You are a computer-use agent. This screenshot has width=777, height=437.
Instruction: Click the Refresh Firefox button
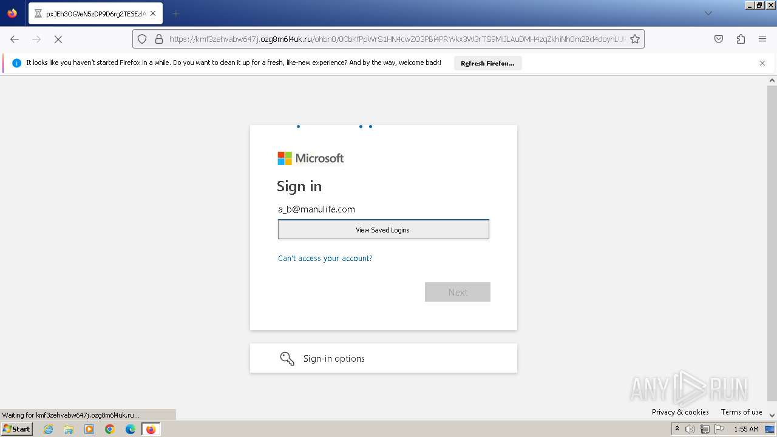click(487, 63)
